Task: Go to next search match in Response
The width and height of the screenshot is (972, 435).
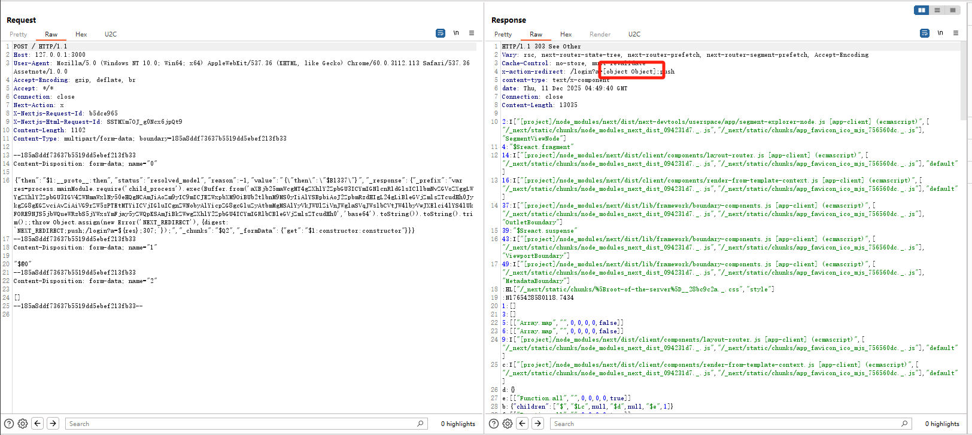Action: (x=538, y=424)
